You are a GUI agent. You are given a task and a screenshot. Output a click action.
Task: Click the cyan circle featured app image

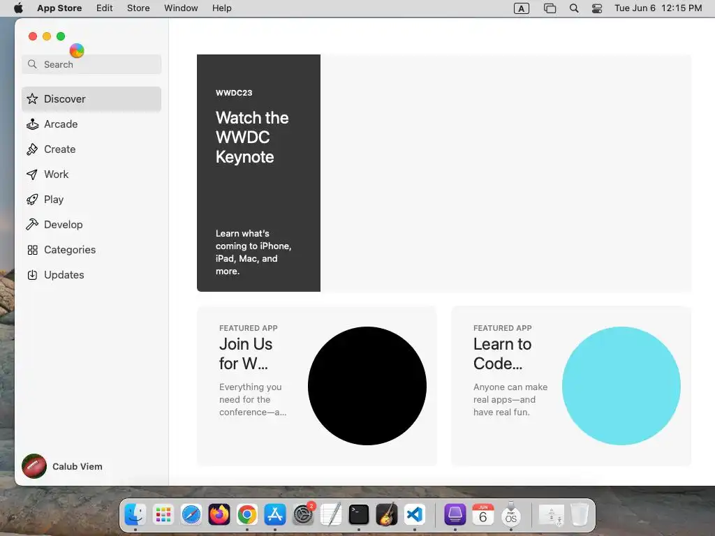point(621,386)
